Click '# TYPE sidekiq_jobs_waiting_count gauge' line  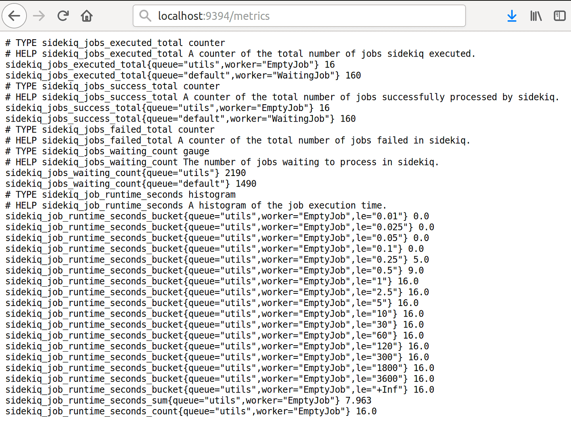click(107, 151)
